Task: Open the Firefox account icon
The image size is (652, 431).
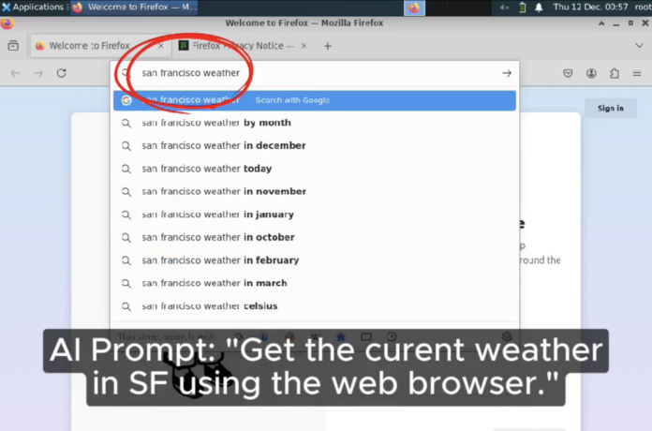Action: [592, 73]
